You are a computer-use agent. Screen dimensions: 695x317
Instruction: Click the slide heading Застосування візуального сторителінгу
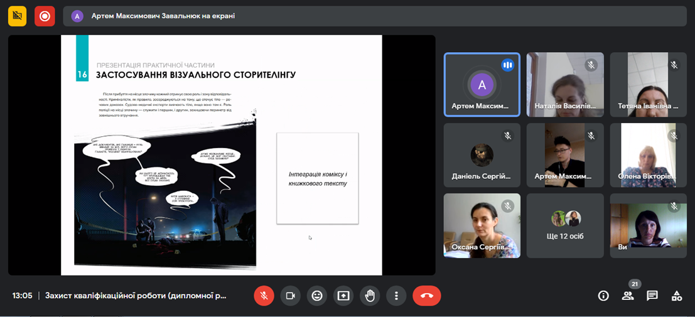tap(195, 75)
